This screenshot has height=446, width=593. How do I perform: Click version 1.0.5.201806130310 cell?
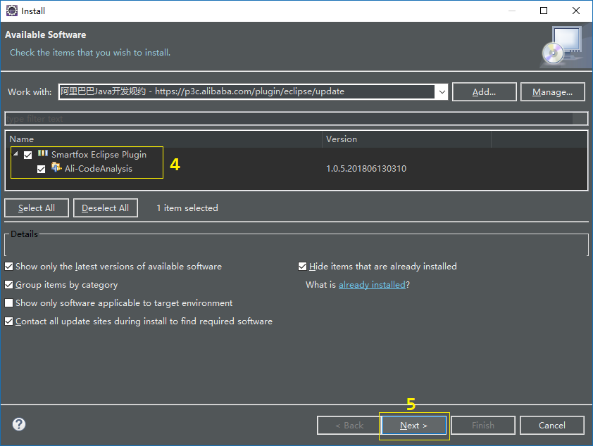click(366, 169)
